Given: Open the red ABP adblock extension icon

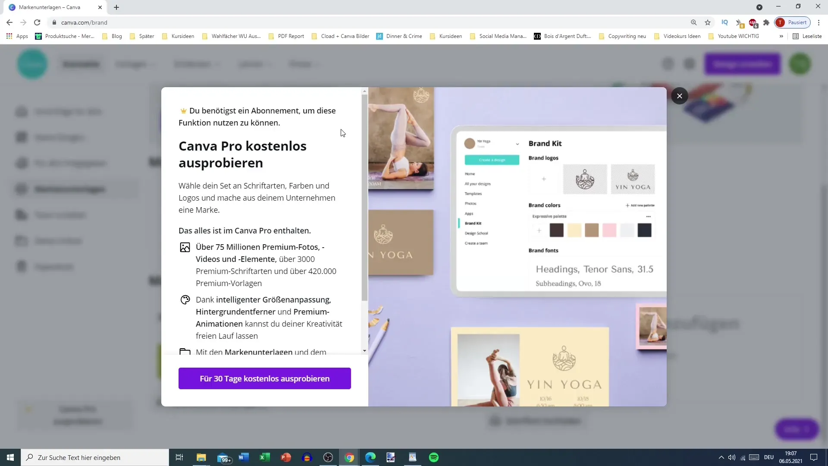Looking at the screenshot, I should [x=753, y=22].
